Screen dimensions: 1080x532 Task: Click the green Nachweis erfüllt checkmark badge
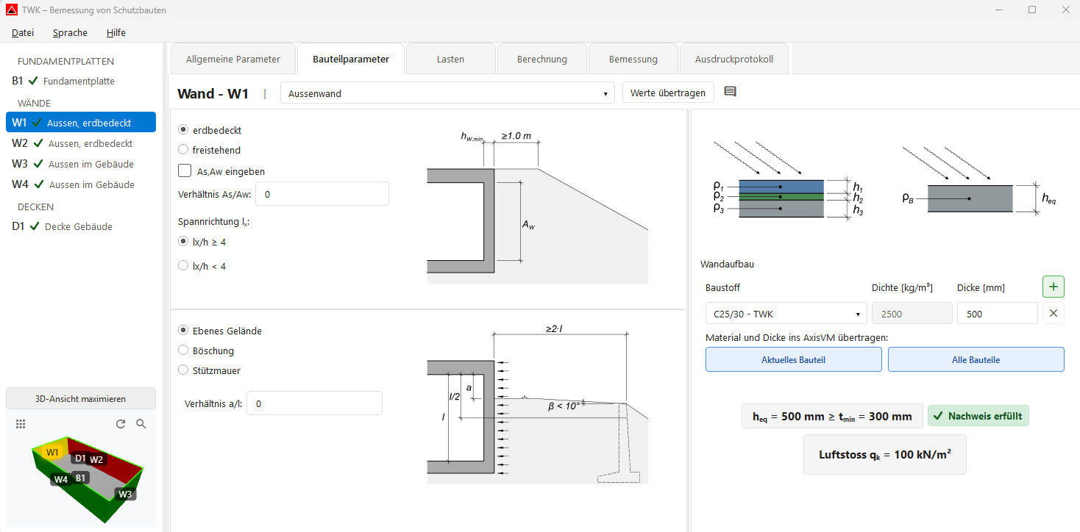tap(978, 415)
